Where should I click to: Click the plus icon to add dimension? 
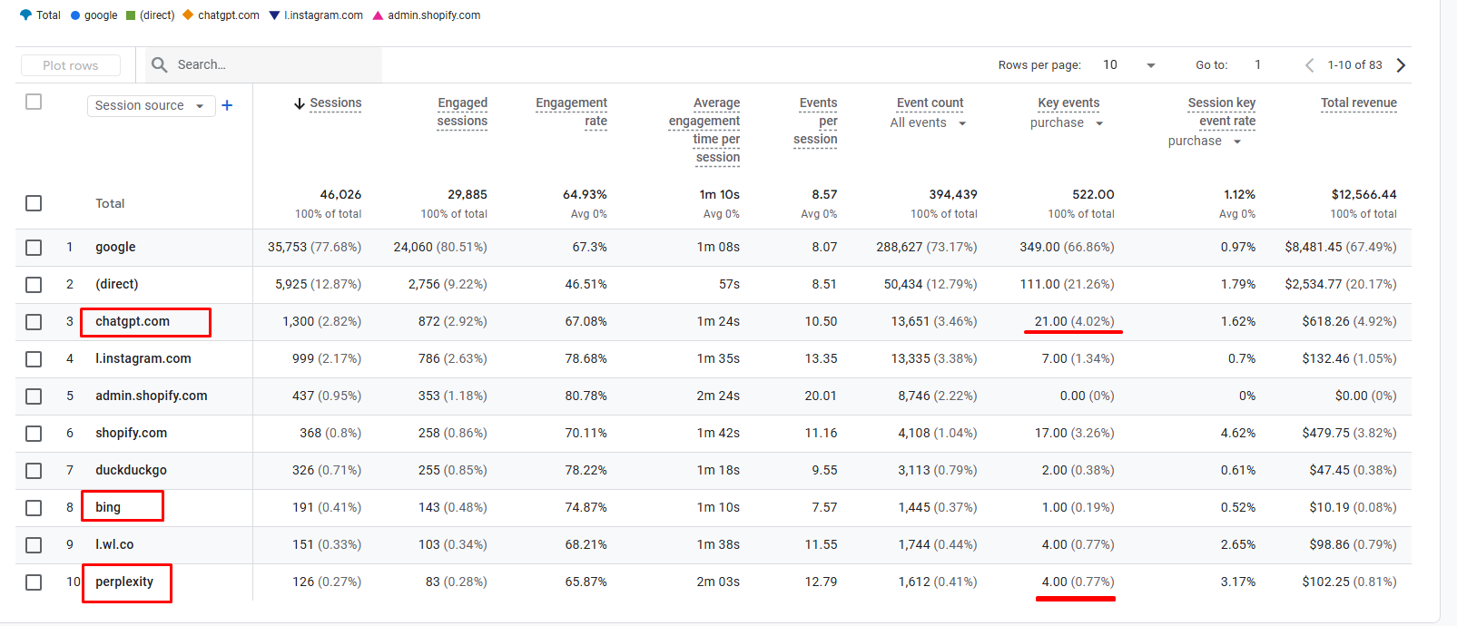click(227, 105)
